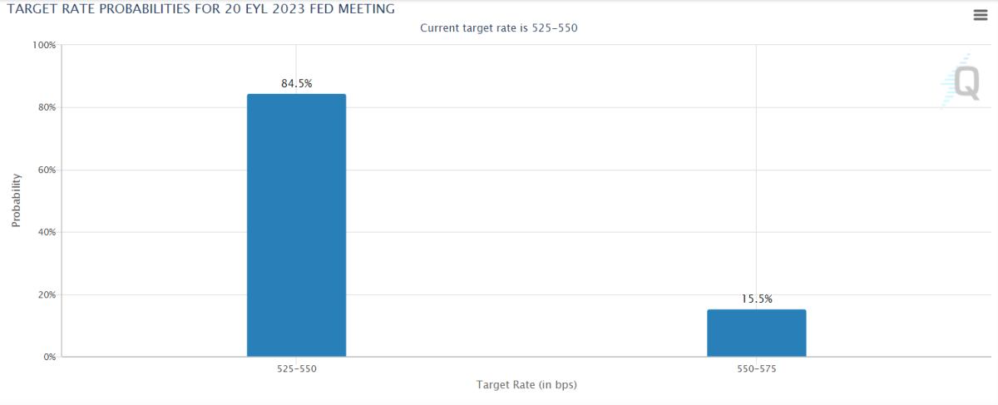Click the Probability y-axis title
Screen dimensions: 998x405
(x=16, y=200)
